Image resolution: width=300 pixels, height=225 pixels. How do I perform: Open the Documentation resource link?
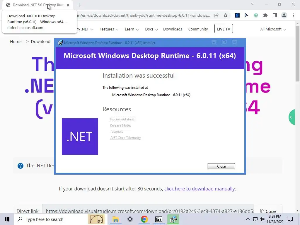pyautogui.click(x=122, y=119)
